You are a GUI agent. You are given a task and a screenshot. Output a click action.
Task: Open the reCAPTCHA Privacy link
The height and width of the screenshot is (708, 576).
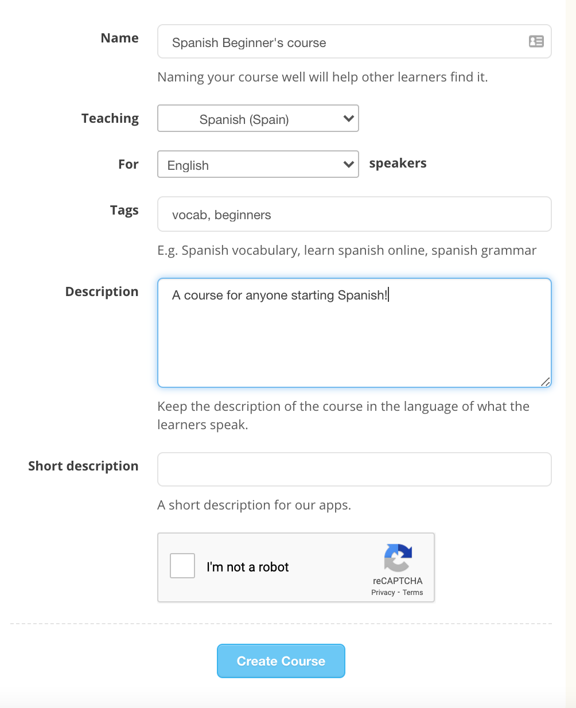pyautogui.click(x=383, y=593)
